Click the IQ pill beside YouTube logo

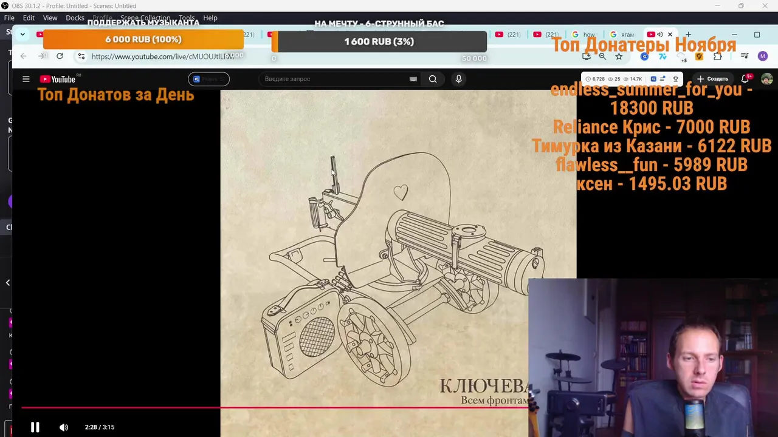[208, 79]
